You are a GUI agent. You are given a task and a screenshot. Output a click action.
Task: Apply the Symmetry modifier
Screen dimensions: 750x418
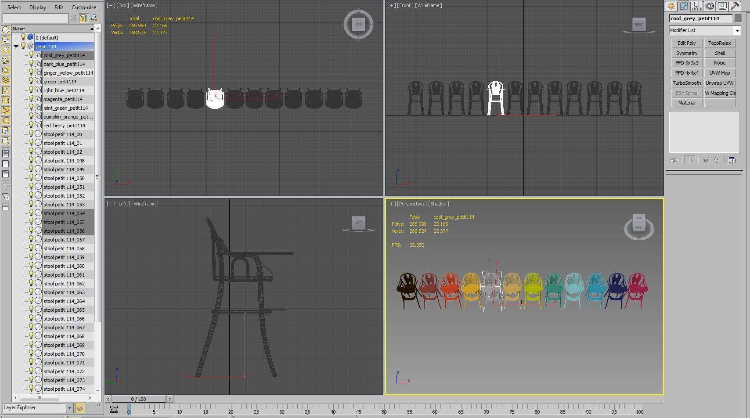(x=687, y=53)
